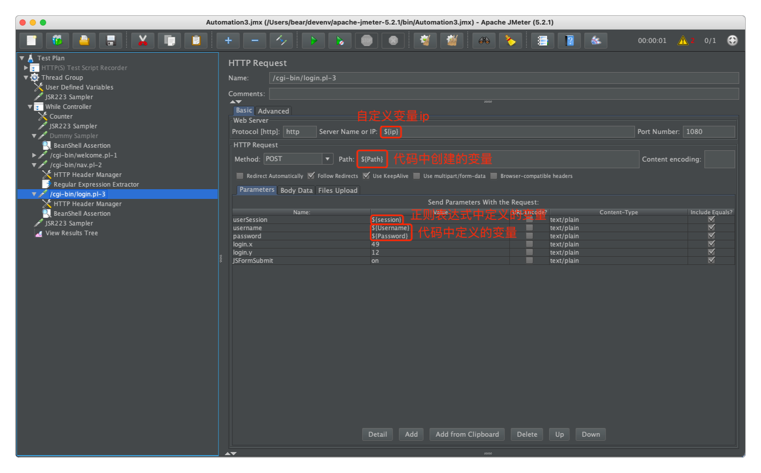This screenshot has height=473, width=761.
Task: Open Help from the toolbar
Action: click(x=569, y=40)
